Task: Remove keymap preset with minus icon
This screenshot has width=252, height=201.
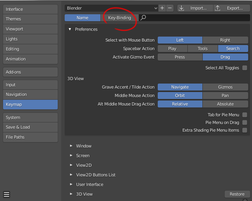Action: point(170,8)
